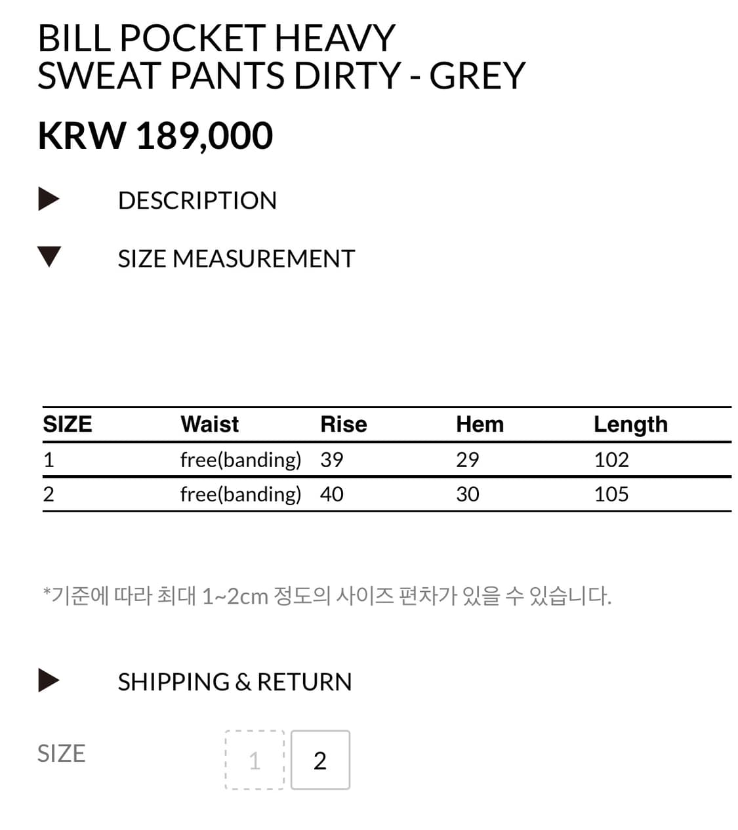Click the free(banding) waist entry for size 1
Screen dimensions: 738x830
click(241, 459)
